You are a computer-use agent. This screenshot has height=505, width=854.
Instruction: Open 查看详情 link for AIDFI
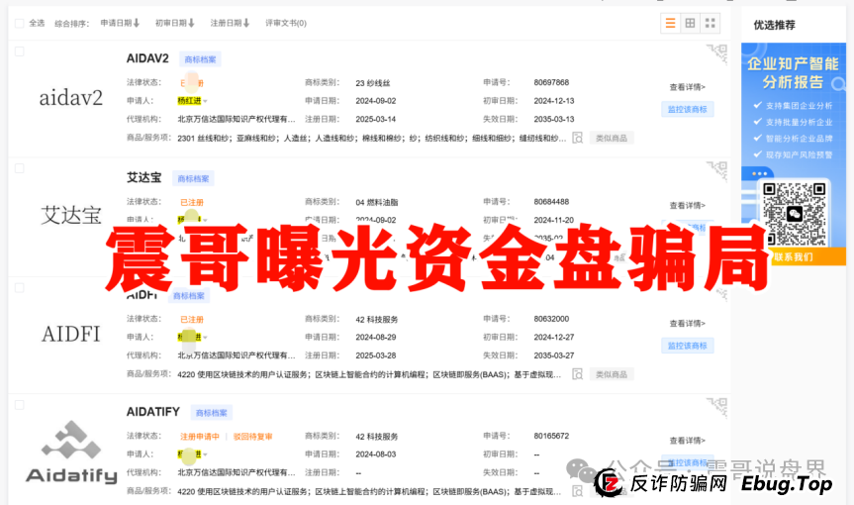click(x=687, y=323)
